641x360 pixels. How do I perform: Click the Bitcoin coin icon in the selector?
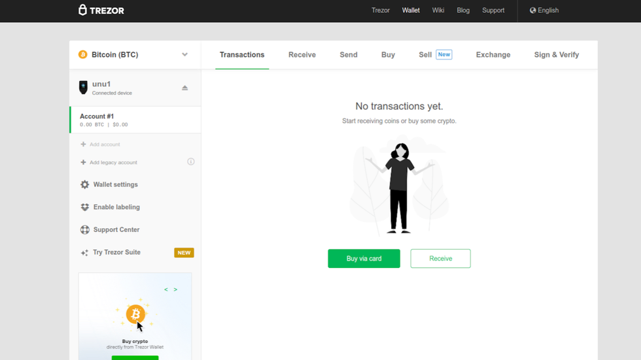coord(83,55)
